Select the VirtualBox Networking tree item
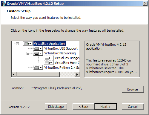149x115 pixels. [60, 53]
